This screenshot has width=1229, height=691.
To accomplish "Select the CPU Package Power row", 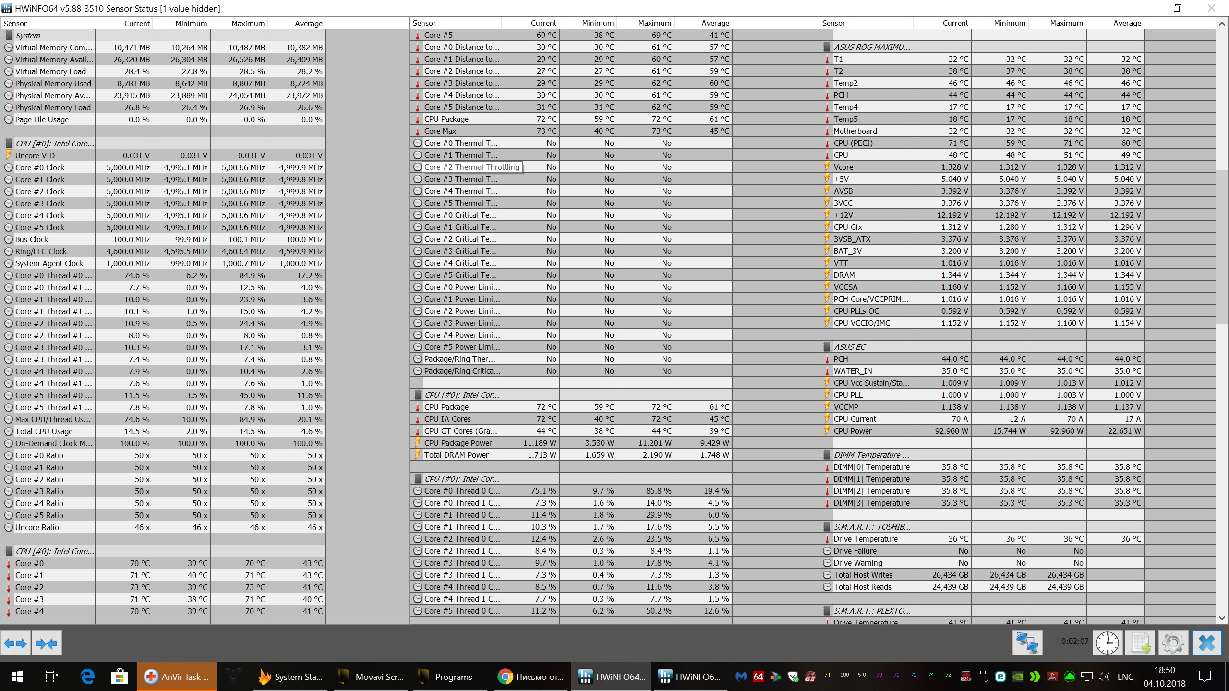I will pos(458,443).
